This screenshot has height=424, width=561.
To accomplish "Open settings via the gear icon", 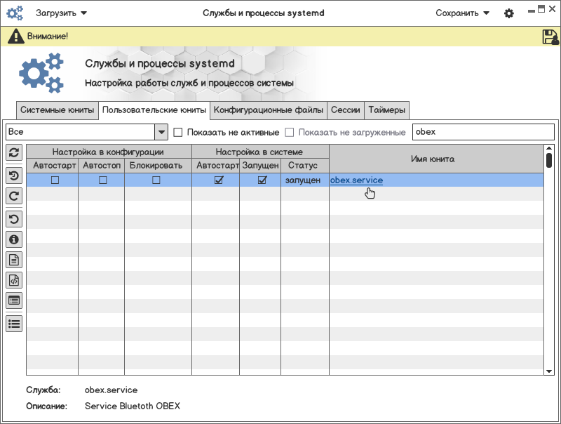I will click(509, 13).
